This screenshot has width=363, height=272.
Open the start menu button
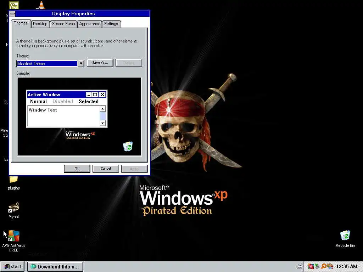coord(13,266)
